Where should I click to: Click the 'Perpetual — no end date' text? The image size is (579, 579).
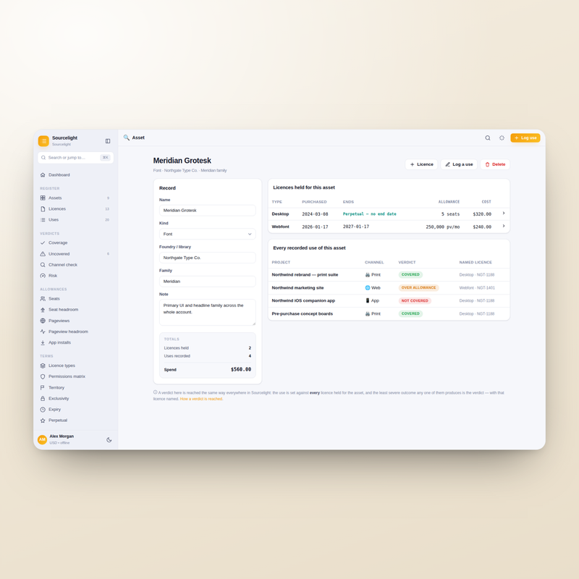pos(369,214)
